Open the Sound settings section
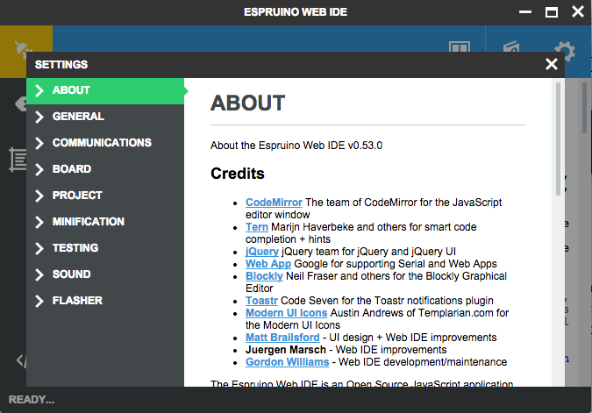592x413 pixels. point(105,274)
